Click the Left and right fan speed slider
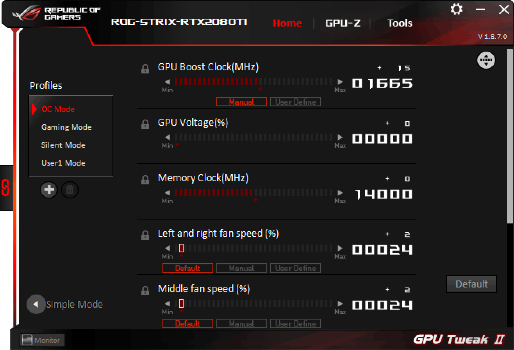 point(254,248)
